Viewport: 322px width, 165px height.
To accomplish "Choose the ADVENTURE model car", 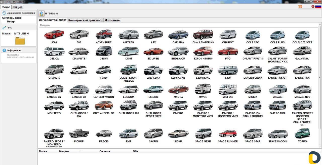I will coord(104,35).
